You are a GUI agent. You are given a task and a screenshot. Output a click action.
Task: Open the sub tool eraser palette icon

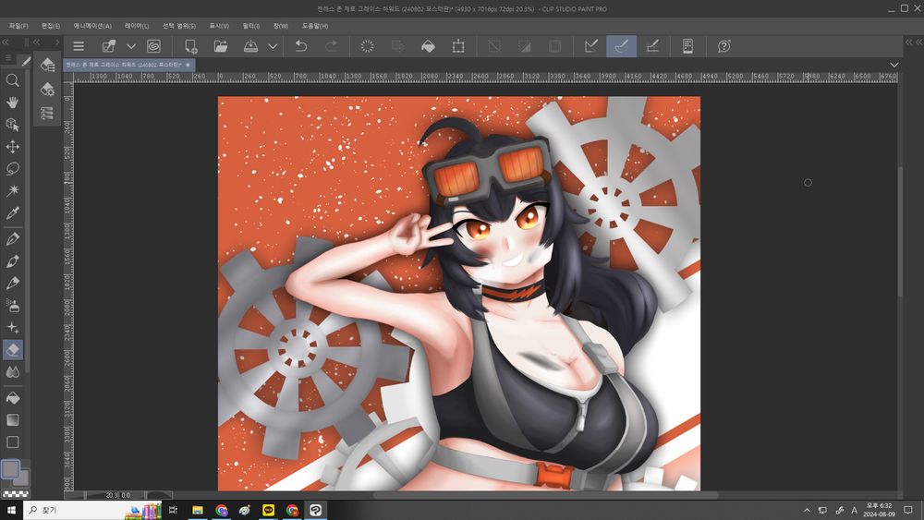[x=48, y=65]
